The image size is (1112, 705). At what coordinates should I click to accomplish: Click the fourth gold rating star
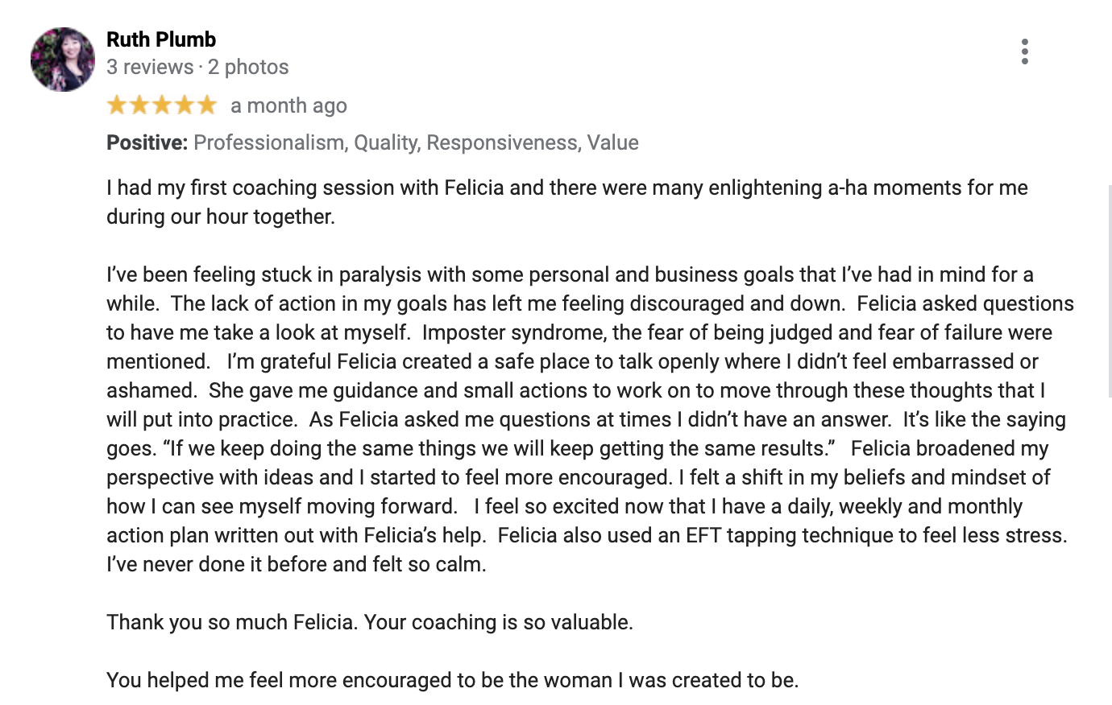click(185, 105)
